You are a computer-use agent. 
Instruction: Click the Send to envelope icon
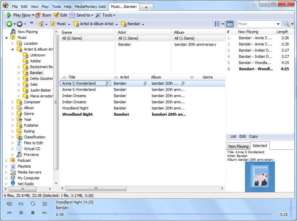point(72,15)
